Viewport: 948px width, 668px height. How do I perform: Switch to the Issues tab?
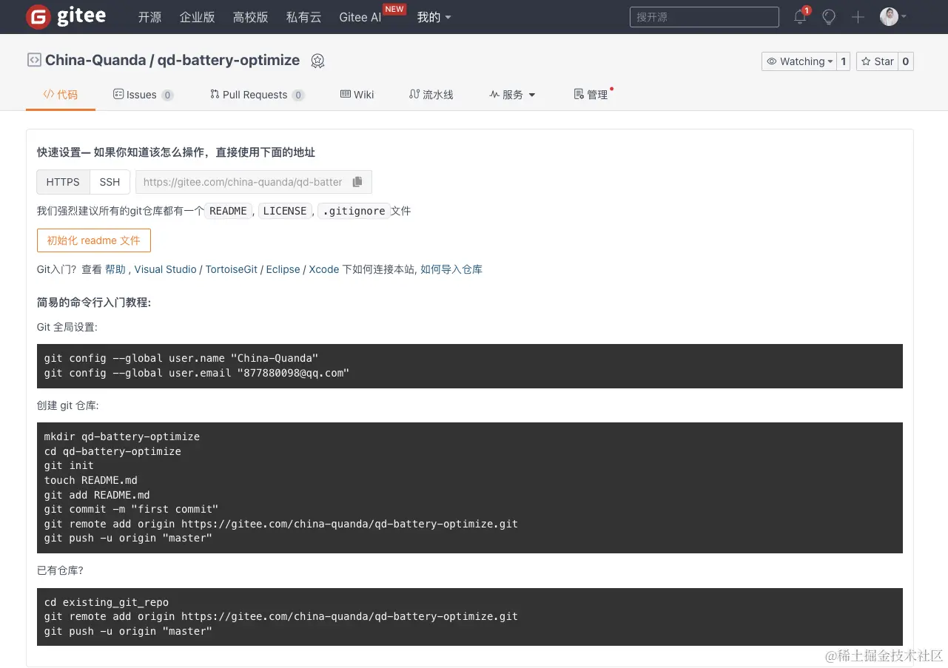143,95
